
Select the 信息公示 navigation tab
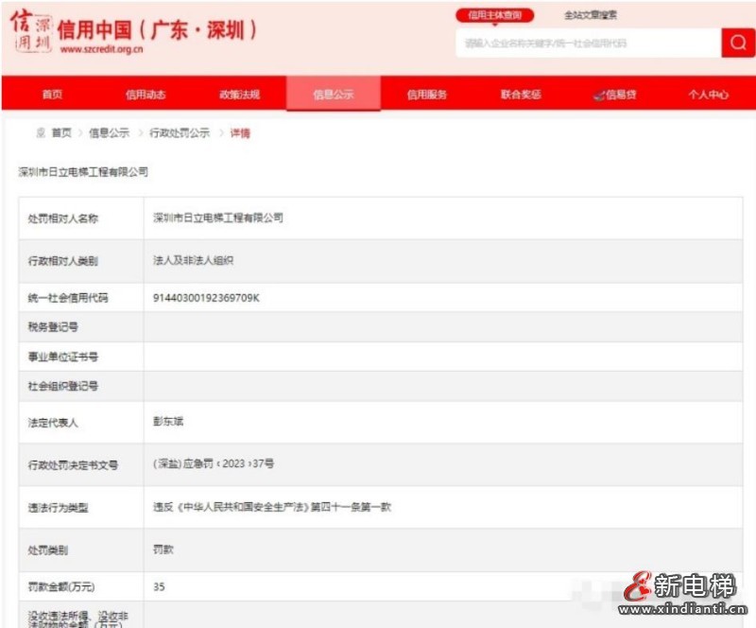click(x=333, y=95)
